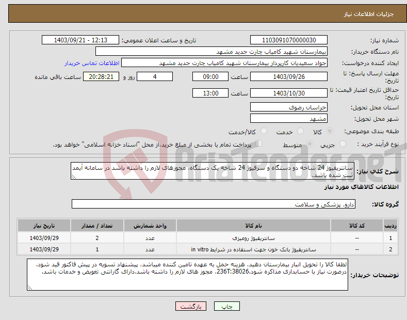Select the متوسط purchase type radio
Image resolution: width=407 pixels, height=320 pixels.
pyautogui.click(x=310, y=144)
